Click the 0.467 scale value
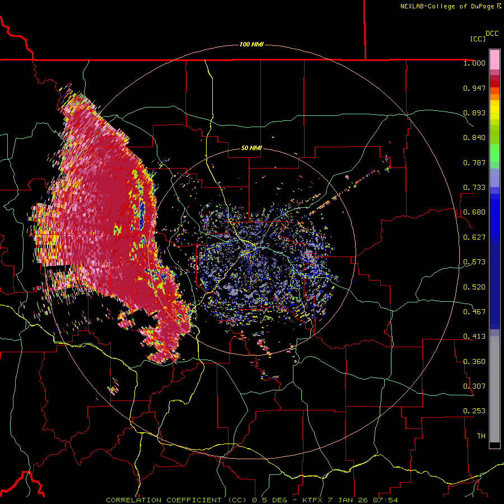 click(474, 312)
